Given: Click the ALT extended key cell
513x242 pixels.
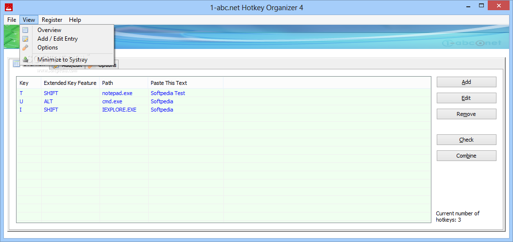Looking at the screenshot, I should [x=48, y=101].
